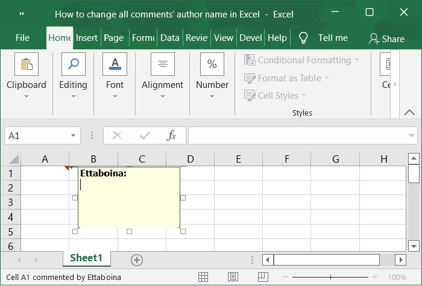Screen dimensions: 422x286
Task: Click the Insert Function fx icon
Action: click(172, 135)
